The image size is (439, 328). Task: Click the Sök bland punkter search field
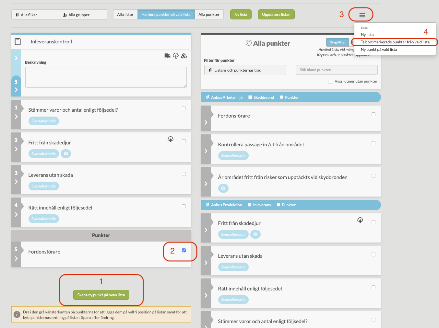click(x=337, y=70)
